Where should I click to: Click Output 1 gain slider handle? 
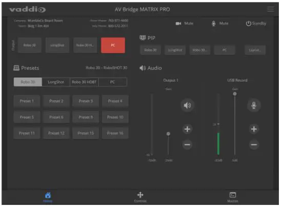coord(168,134)
